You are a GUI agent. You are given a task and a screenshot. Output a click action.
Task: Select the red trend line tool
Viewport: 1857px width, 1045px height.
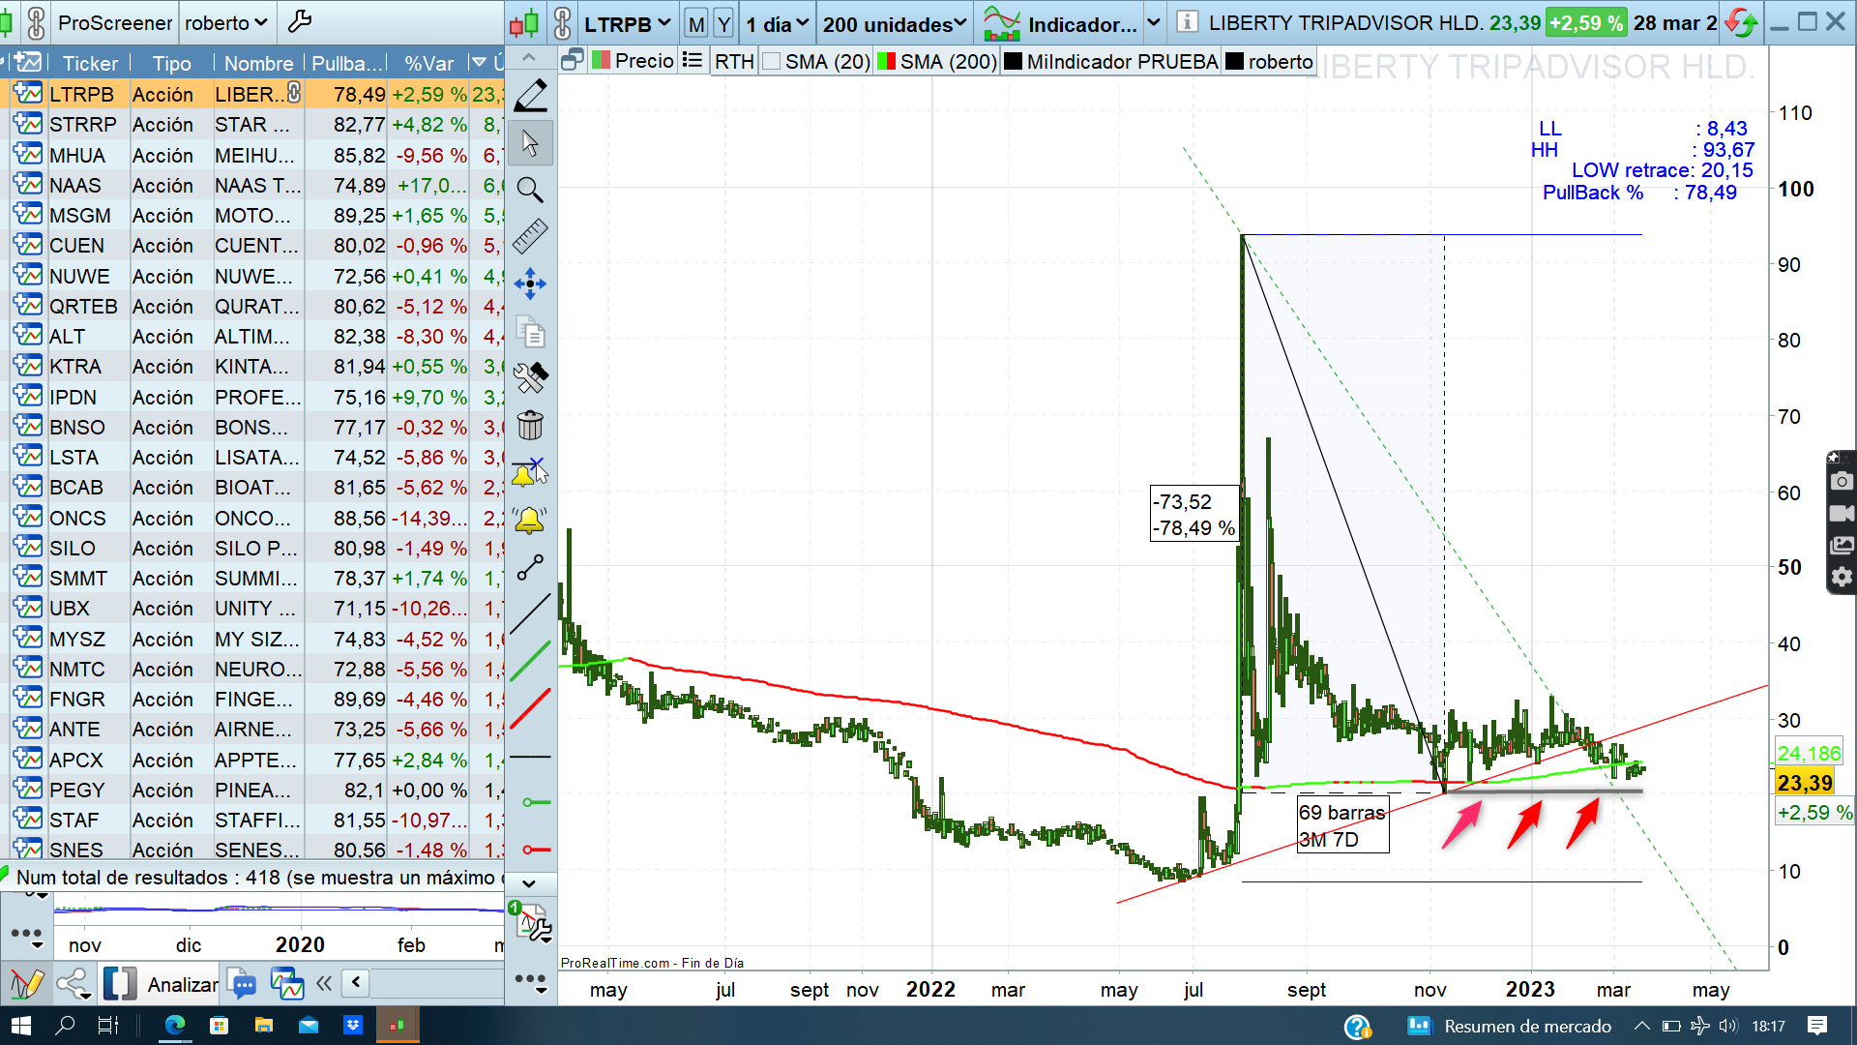(x=530, y=709)
